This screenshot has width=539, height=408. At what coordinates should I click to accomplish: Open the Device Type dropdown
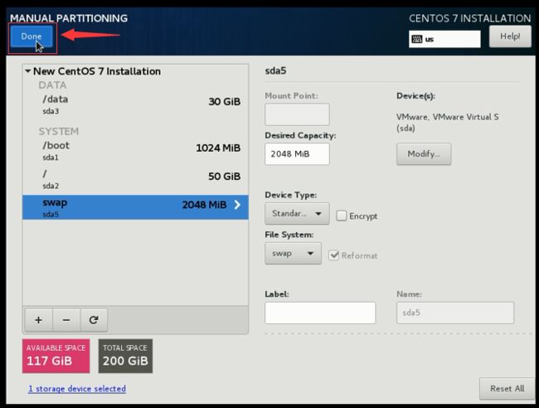coord(297,214)
